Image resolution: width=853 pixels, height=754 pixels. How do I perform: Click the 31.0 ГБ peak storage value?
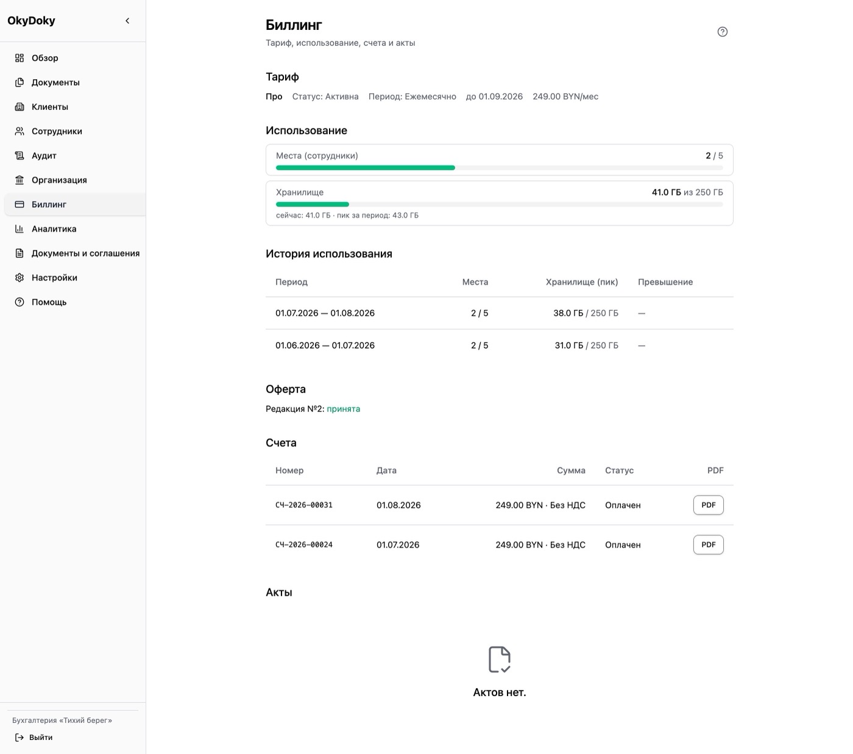[569, 346]
